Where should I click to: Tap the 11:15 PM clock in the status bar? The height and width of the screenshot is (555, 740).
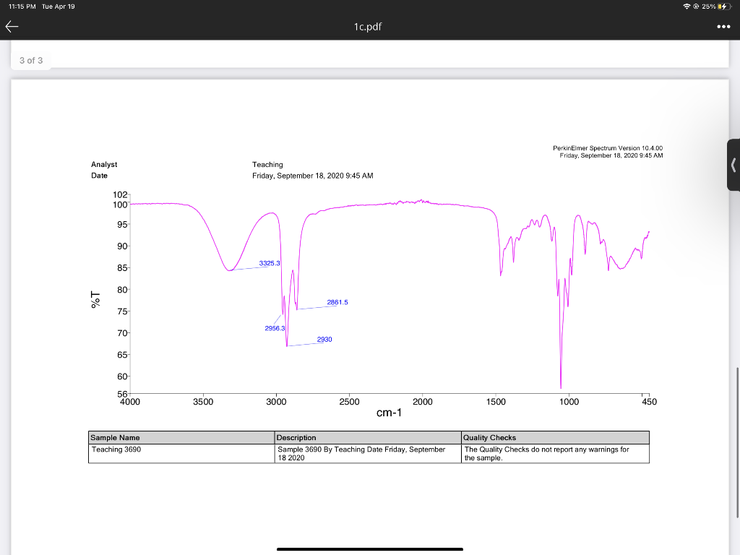(x=22, y=6)
